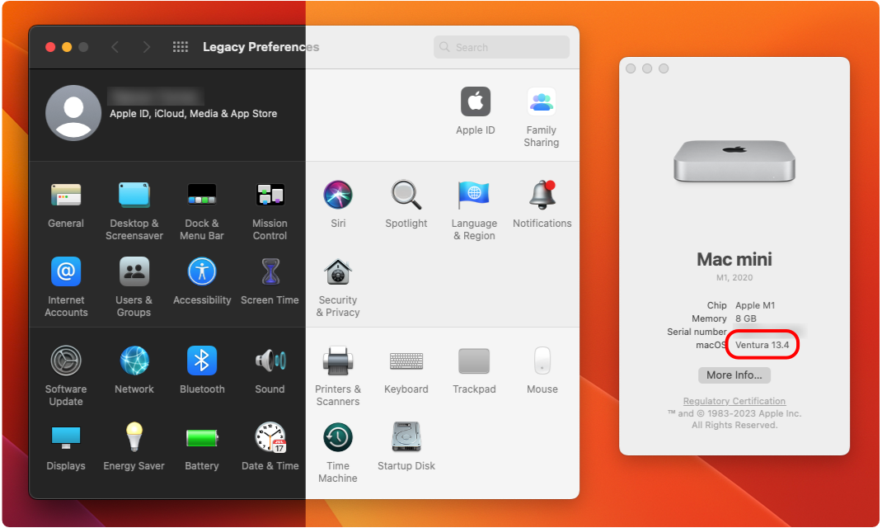The height and width of the screenshot is (528, 882).
Task: Open Siri preferences
Action: click(338, 196)
